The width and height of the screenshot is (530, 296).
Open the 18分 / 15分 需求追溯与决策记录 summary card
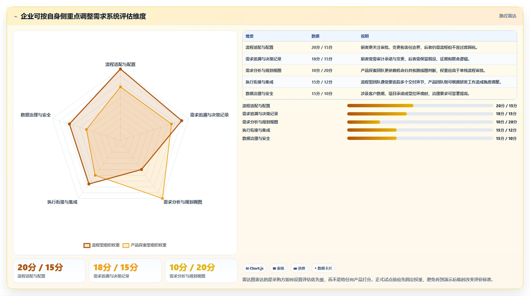point(125,271)
